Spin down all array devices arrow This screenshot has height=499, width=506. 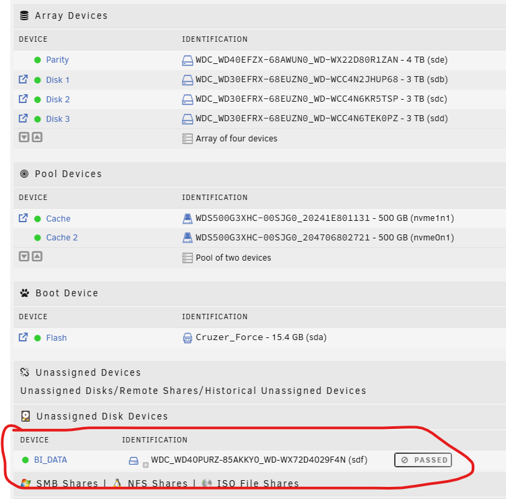coord(24,137)
